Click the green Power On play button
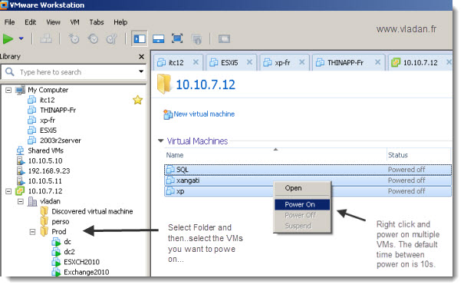The image size is (464, 288). [x=8, y=39]
